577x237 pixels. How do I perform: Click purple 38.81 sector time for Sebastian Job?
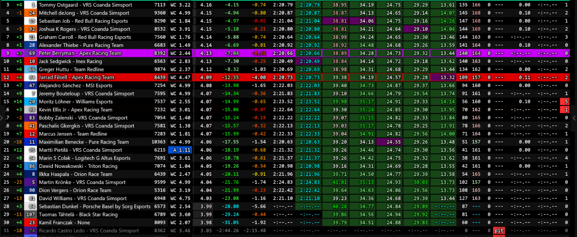coord(335,21)
